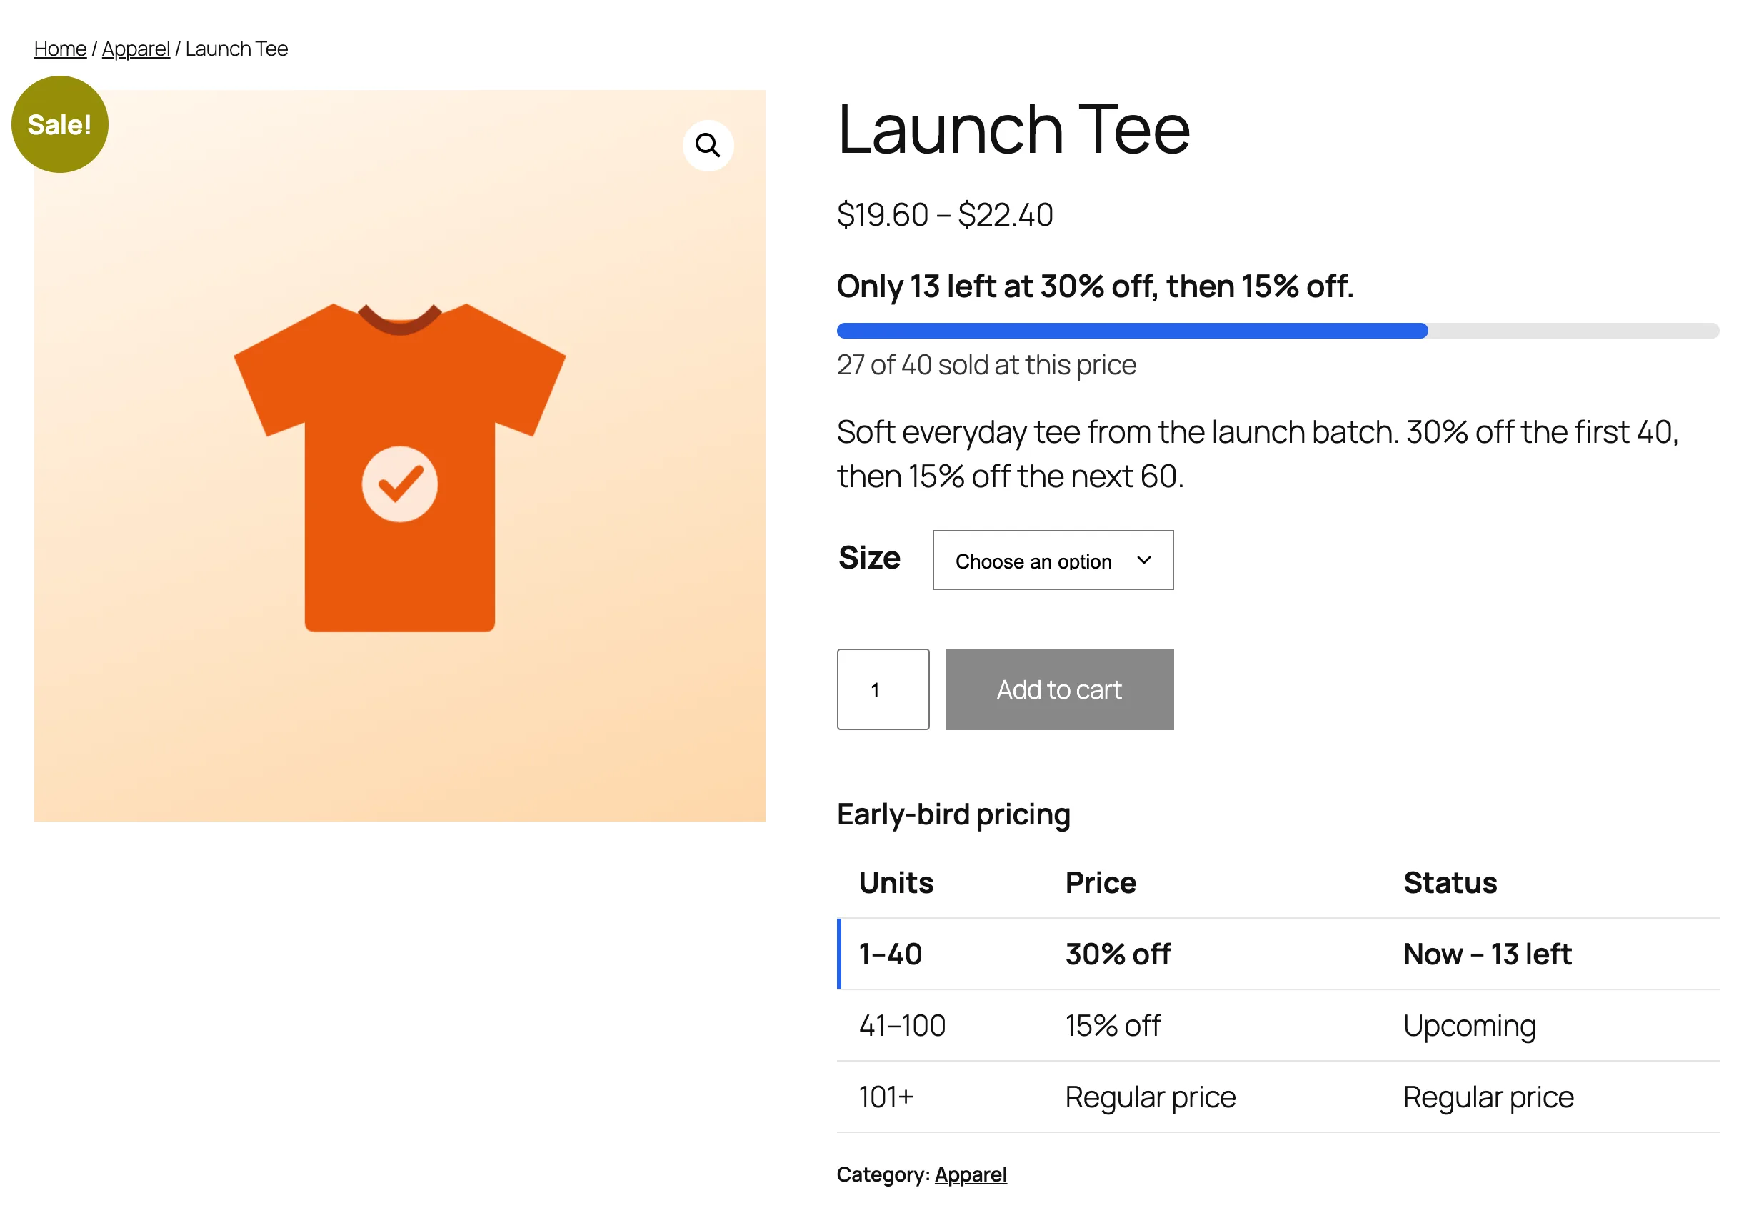1754x1223 pixels.
Task: Click the sold progress bar
Action: pyautogui.click(x=1278, y=330)
